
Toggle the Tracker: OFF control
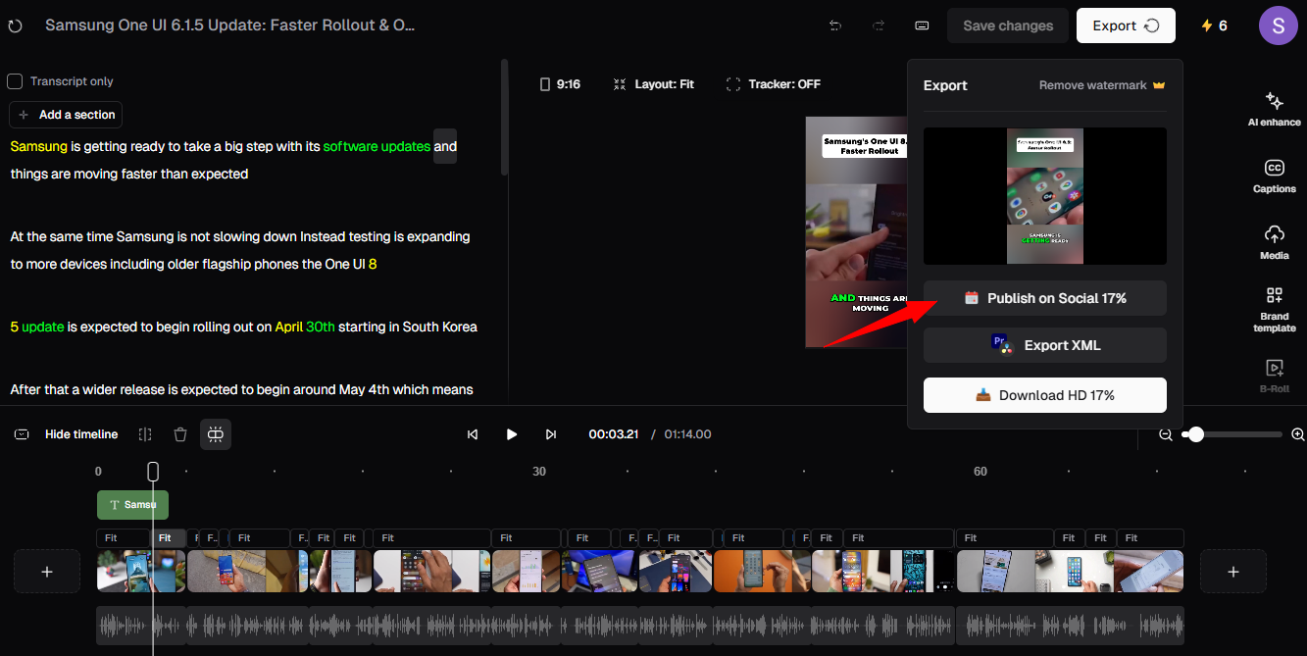pos(773,84)
